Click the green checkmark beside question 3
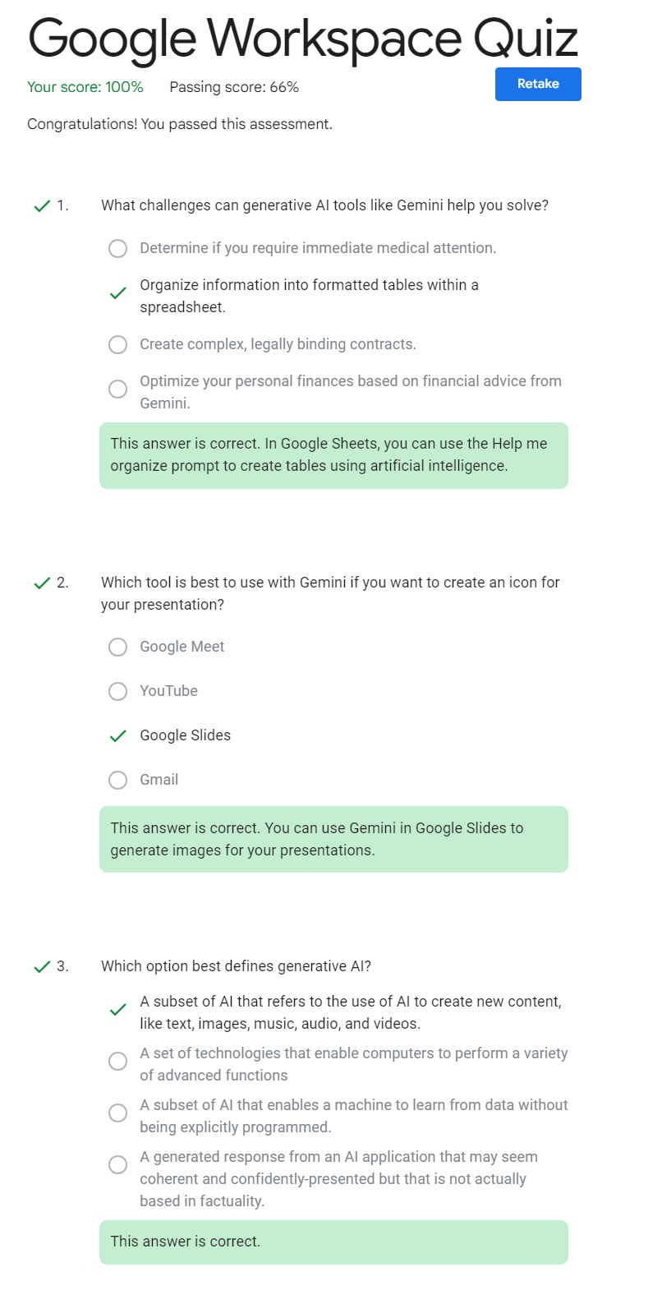Screen dimensions: 662x1304 tap(42, 966)
